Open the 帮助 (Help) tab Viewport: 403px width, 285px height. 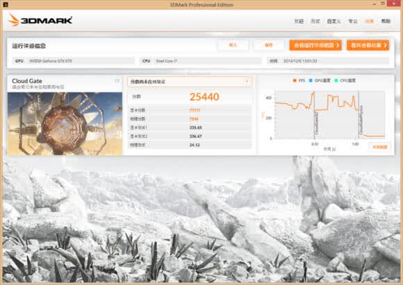tap(386, 21)
